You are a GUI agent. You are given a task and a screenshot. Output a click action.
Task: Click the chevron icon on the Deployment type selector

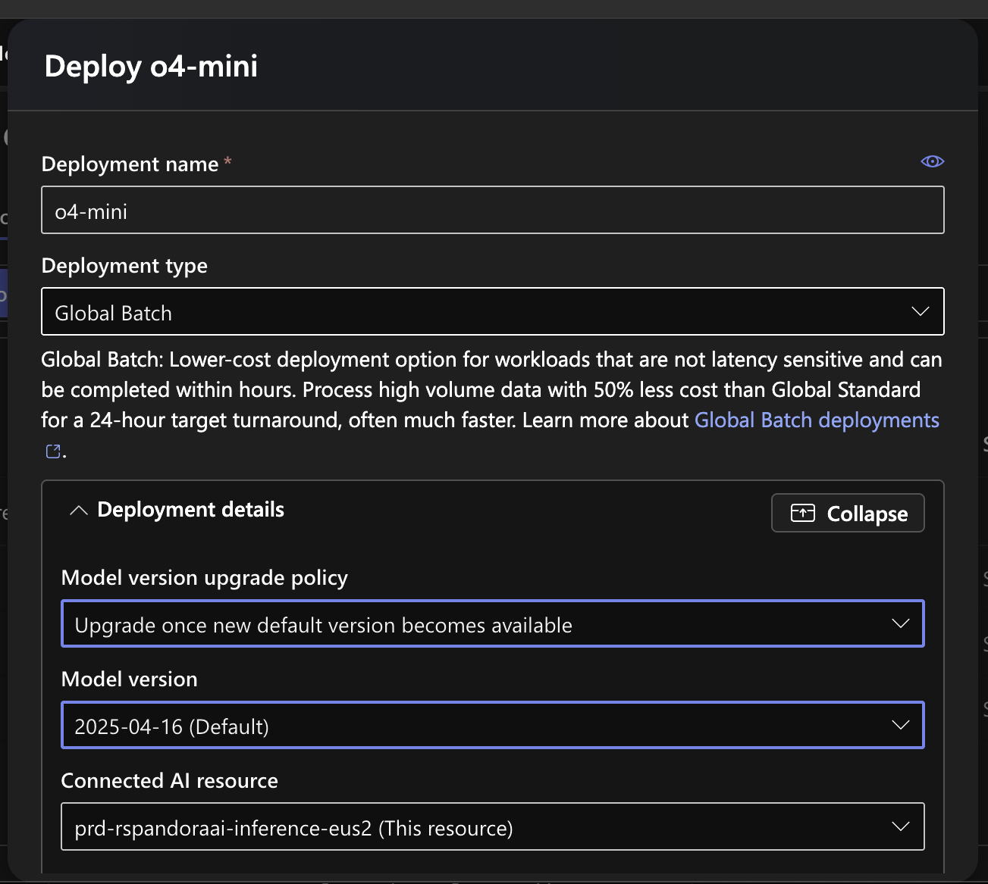(920, 311)
